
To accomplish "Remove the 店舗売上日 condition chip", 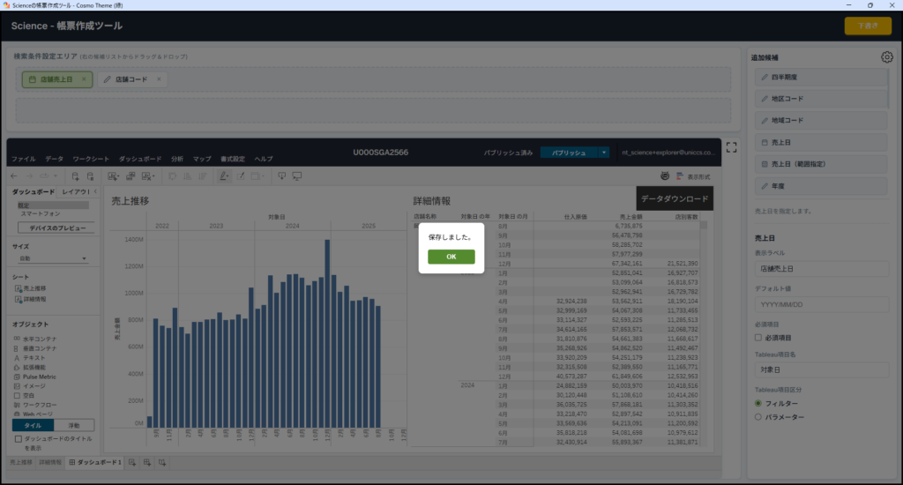I will (x=84, y=78).
